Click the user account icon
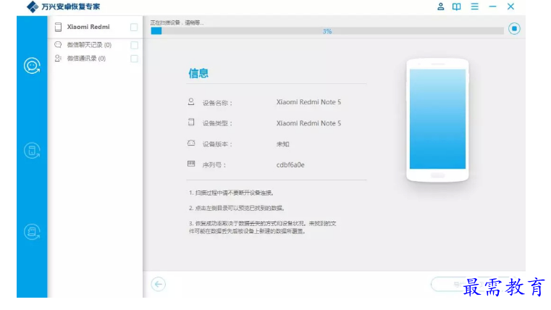The width and height of the screenshot is (551, 310). (x=441, y=7)
